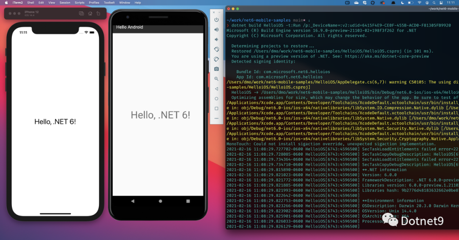
Task: Click the https://aka.ms/dotnet-core-preview link in terminal
Action: 386,56
